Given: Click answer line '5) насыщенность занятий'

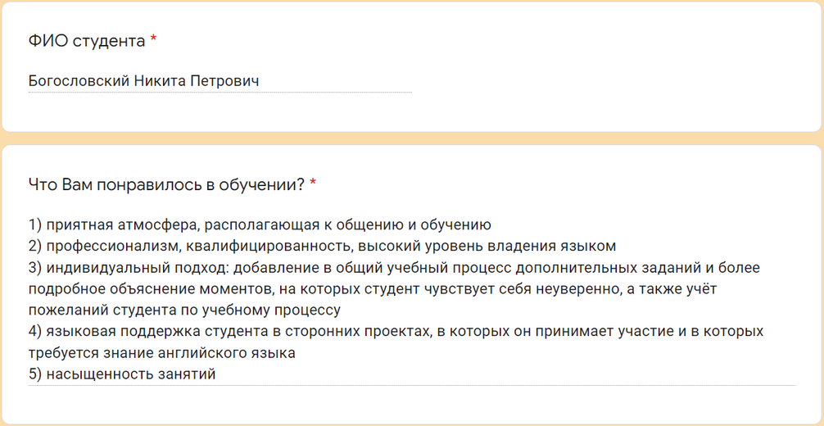Looking at the screenshot, I should [122, 374].
